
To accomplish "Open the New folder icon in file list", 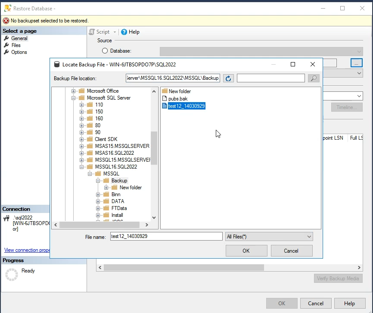I will pos(165,91).
